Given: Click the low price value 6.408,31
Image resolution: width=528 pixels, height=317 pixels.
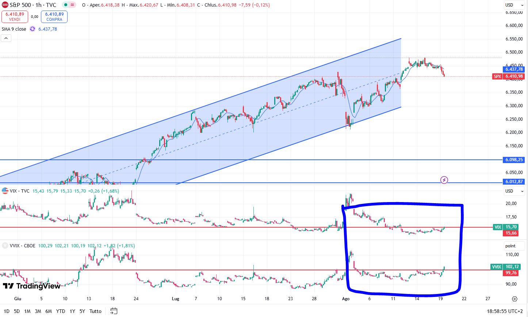Looking at the screenshot, I should (x=185, y=5).
